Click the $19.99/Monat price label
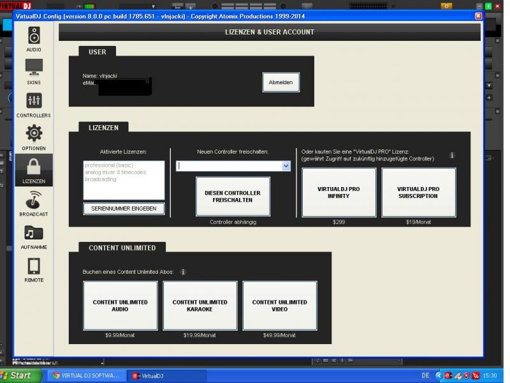 click(x=200, y=335)
